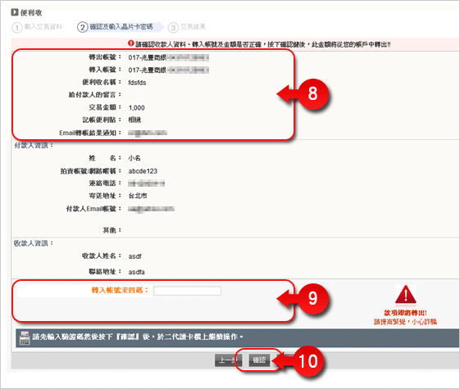Click the circled 2 step icon
Image resolution: width=460 pixels, height=389 pixels.
[x=83, y=27]
